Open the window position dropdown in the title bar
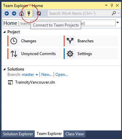Screen dimensions: 122x139 click(106, 5)
